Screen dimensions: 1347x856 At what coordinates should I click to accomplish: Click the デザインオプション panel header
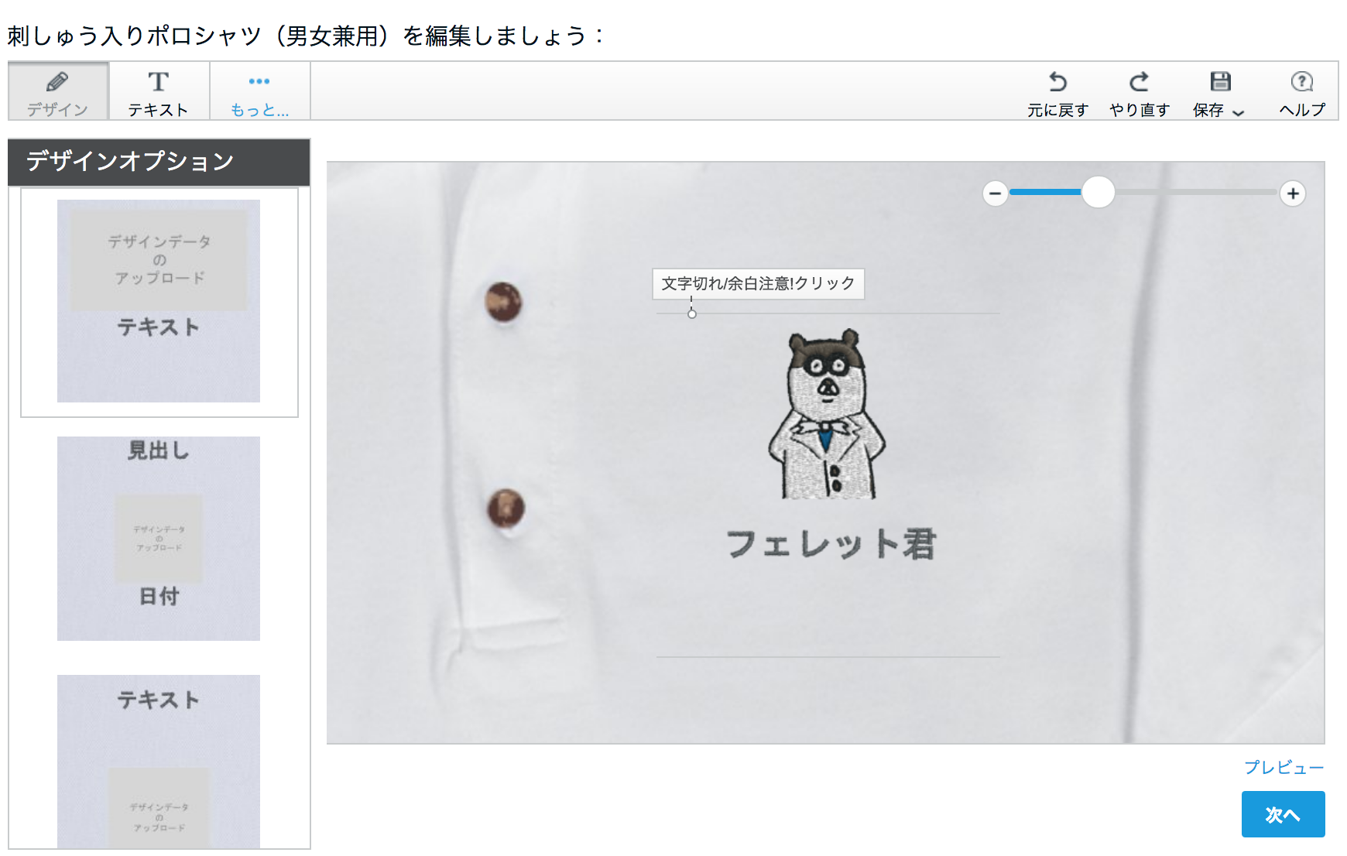coord(159,162)
